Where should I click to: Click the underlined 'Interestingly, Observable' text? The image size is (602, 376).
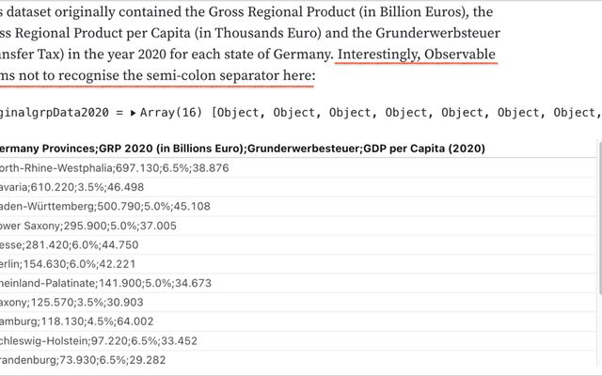point(416,55)
